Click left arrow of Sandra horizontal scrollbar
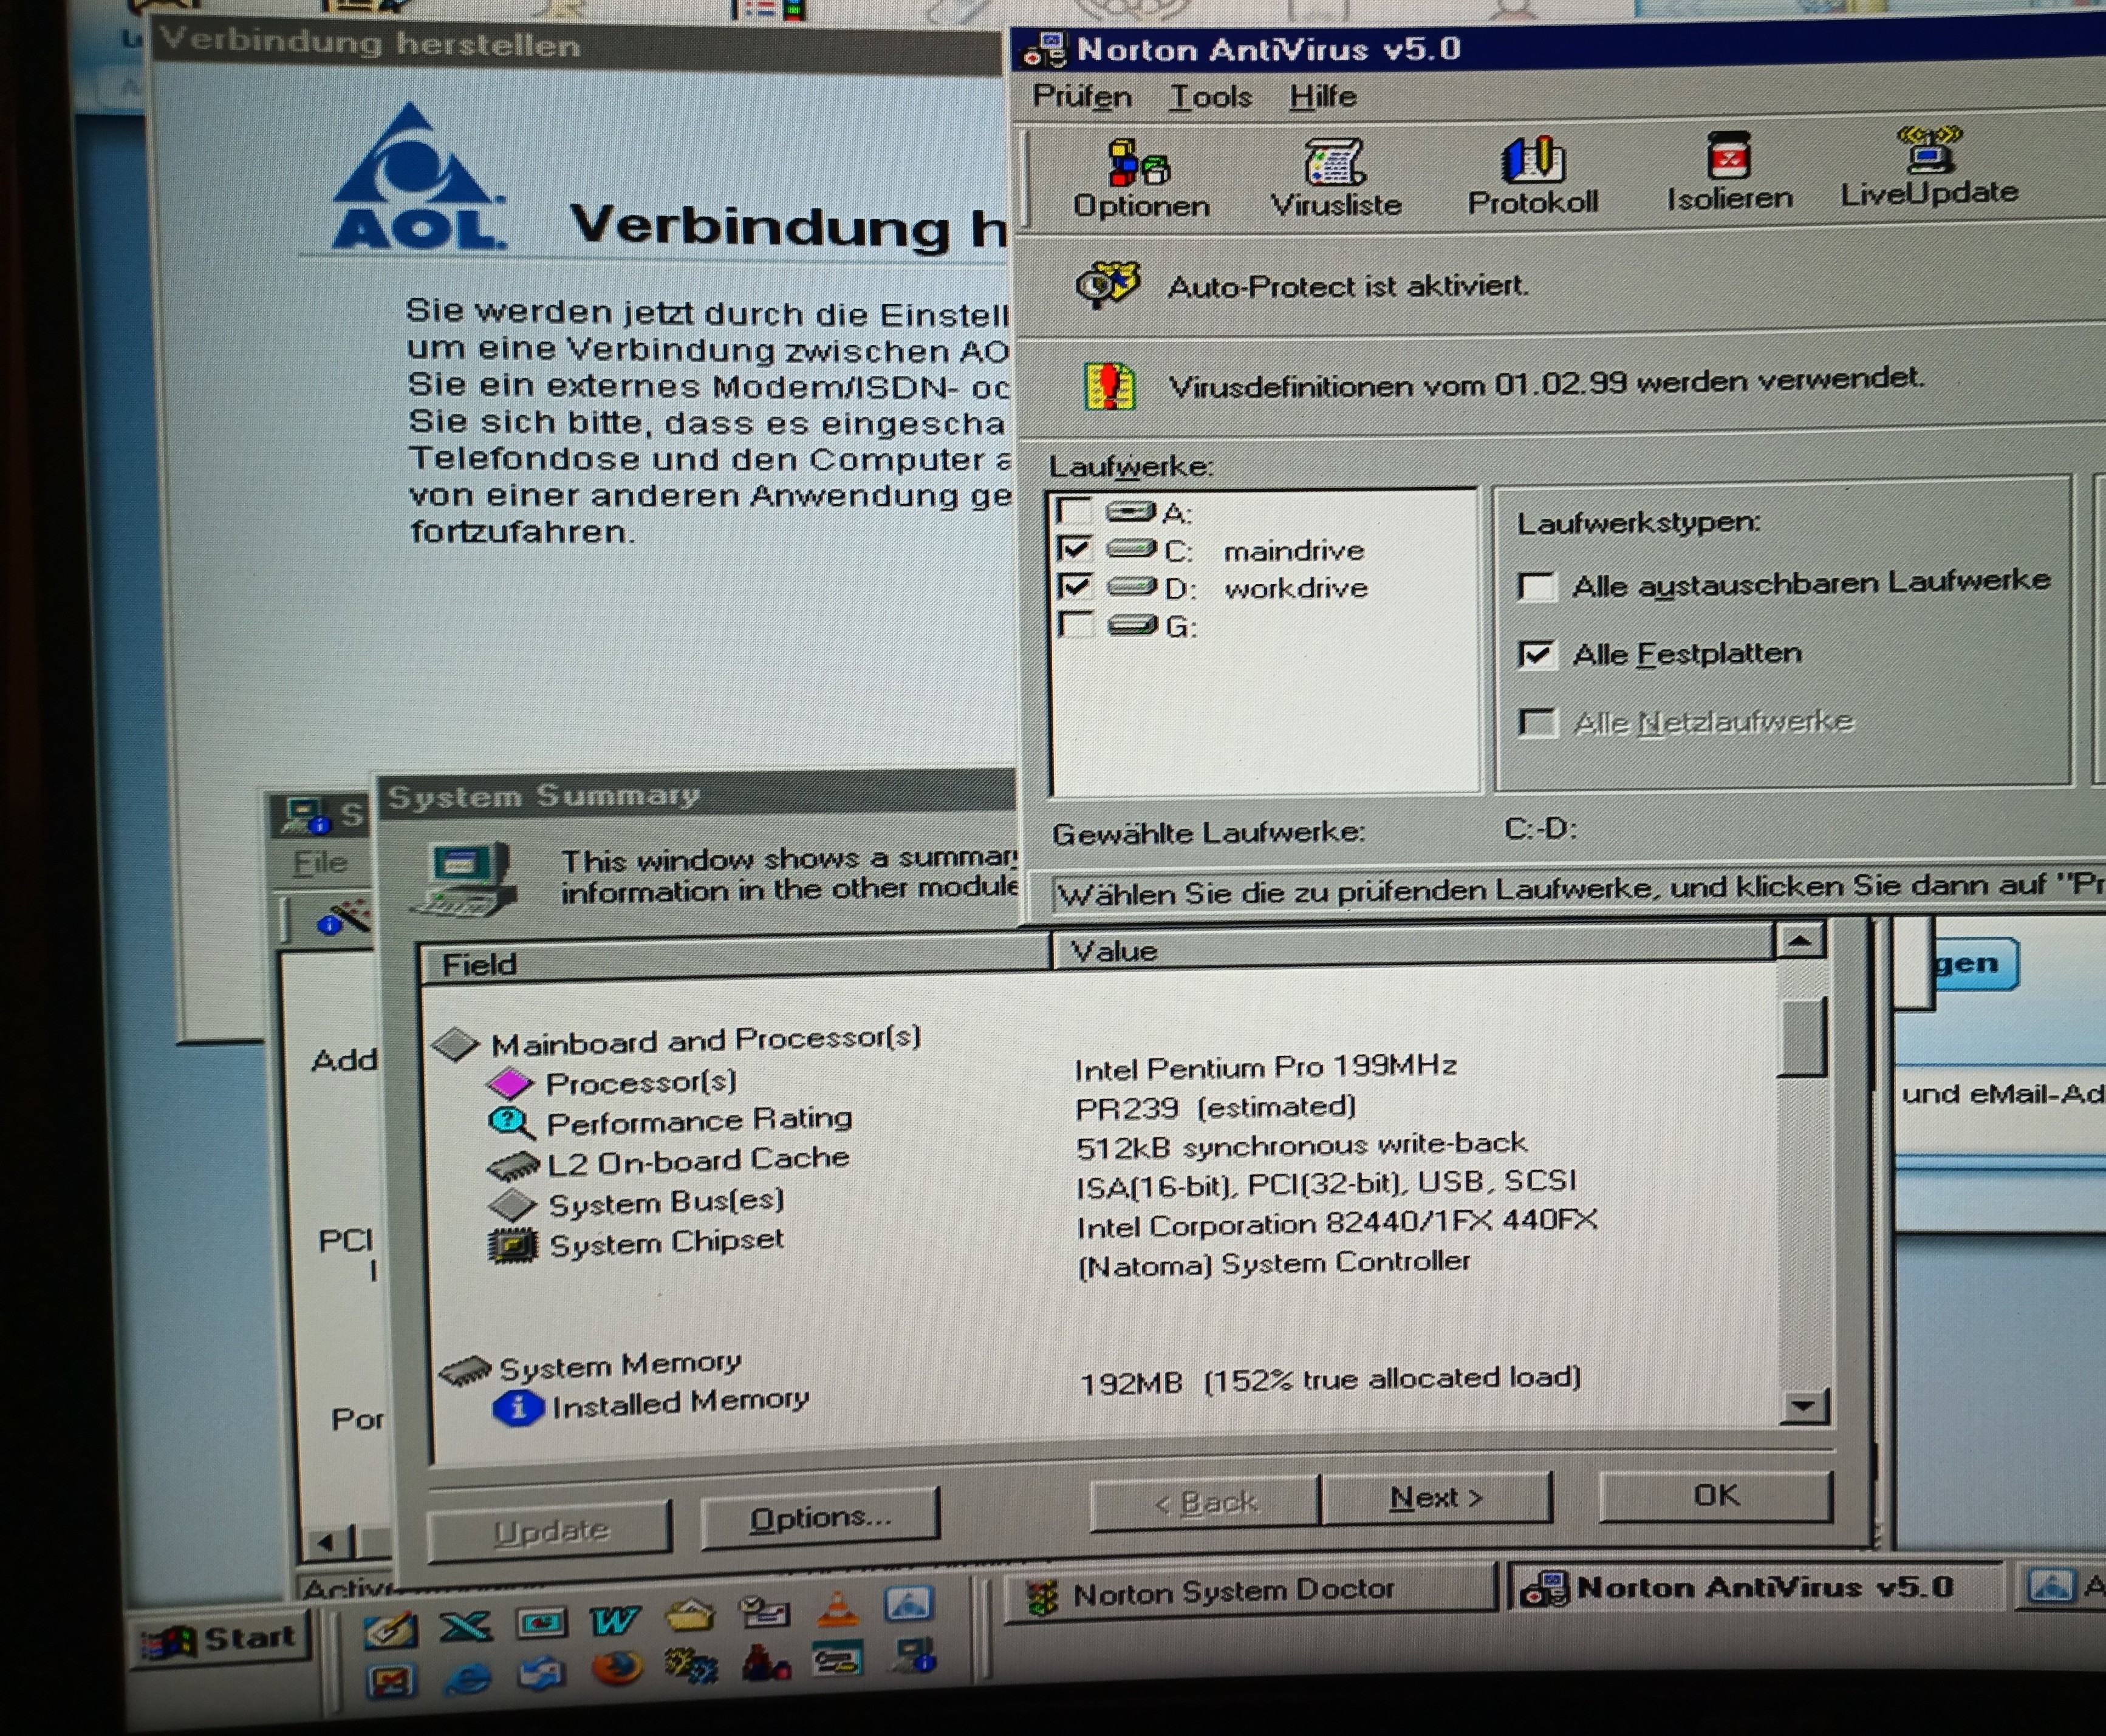2106x1736 pixels. [x=326, y=1543]
